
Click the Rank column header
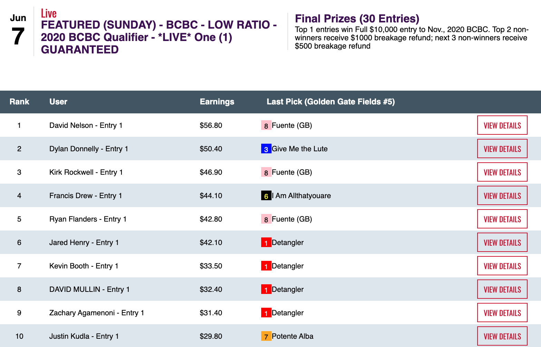tap(19, 102)
